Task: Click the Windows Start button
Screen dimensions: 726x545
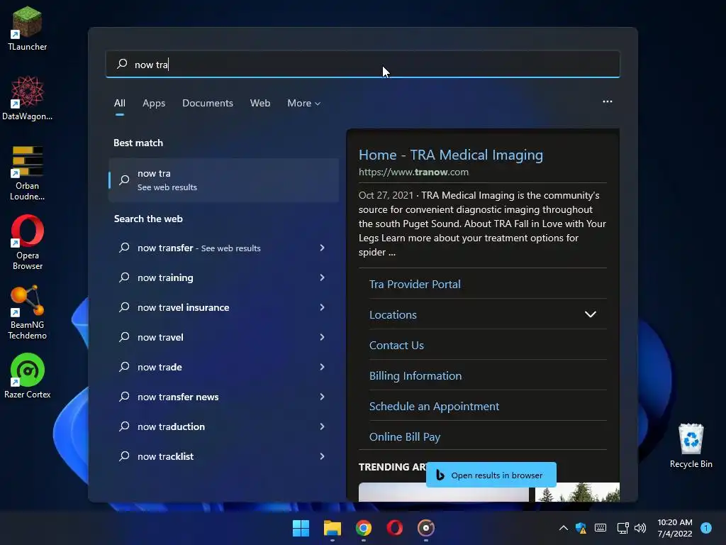Action: [301, 528]
